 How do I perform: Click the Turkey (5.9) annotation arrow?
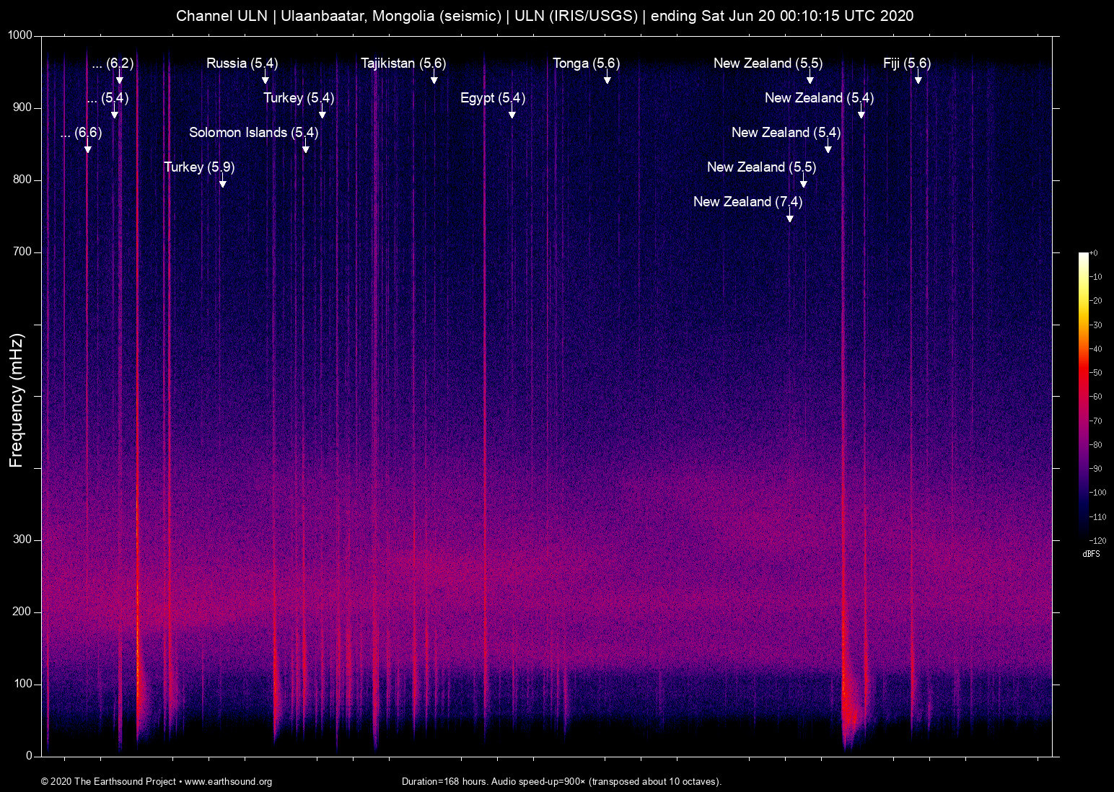tap(222, 182)
